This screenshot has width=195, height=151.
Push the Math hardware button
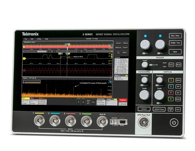(x=178, y=80)
